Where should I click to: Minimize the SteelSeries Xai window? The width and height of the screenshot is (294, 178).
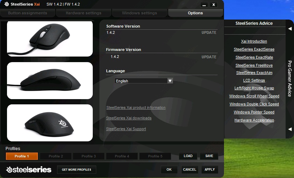[204, 5]
